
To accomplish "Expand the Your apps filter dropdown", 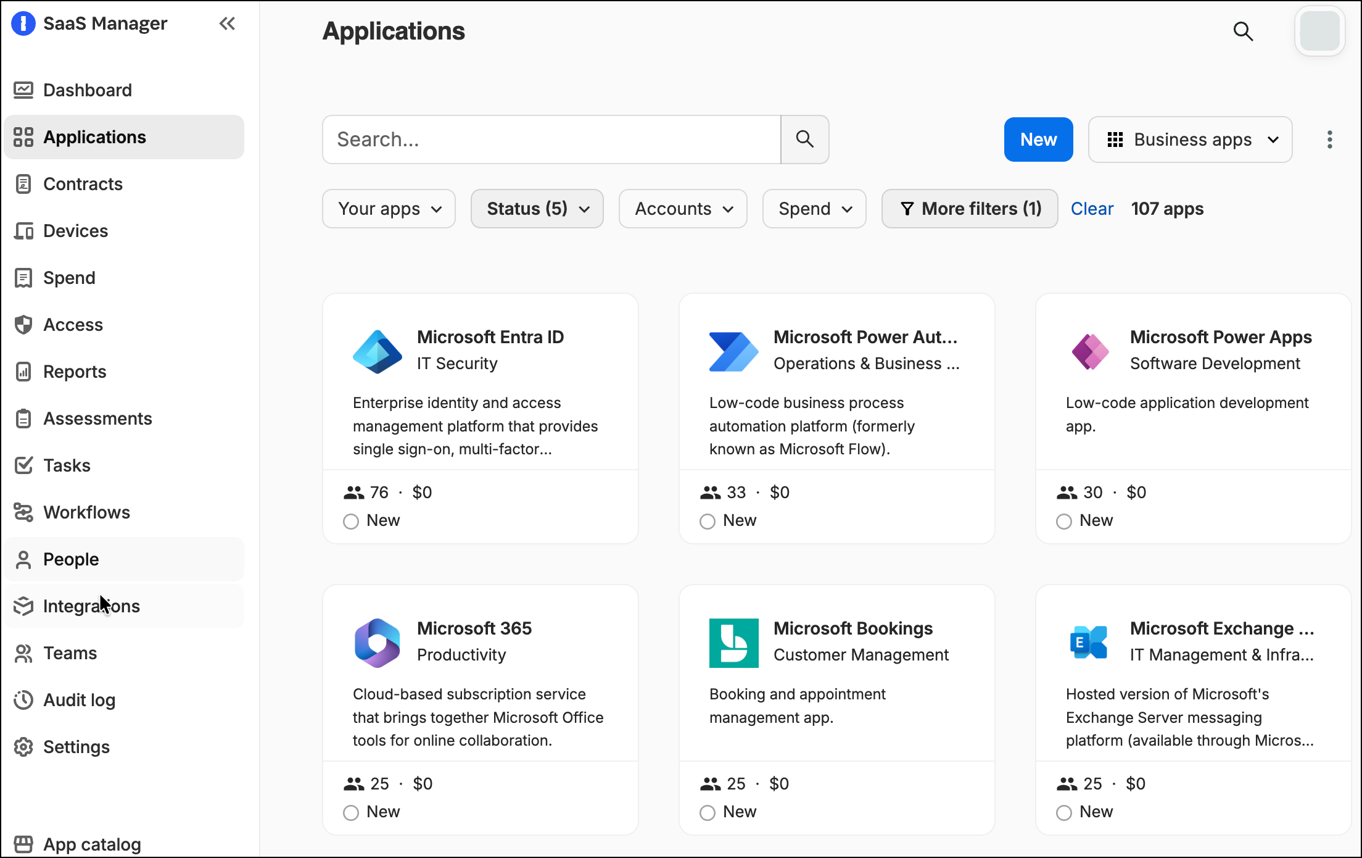I will (x=389, y=209).
